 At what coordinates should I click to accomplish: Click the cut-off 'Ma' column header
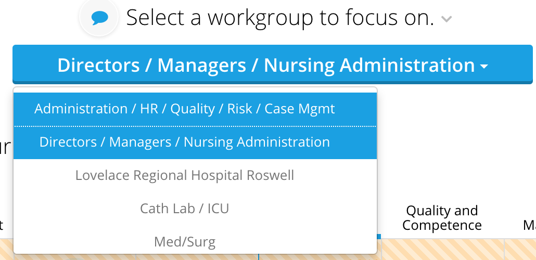click(529, 226)
